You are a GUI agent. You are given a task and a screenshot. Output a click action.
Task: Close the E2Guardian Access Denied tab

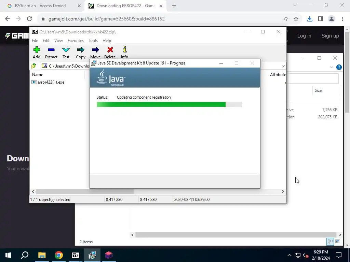tap(79, 6)
